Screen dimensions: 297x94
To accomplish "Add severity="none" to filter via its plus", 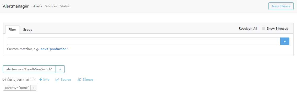I will coord(33,88).
